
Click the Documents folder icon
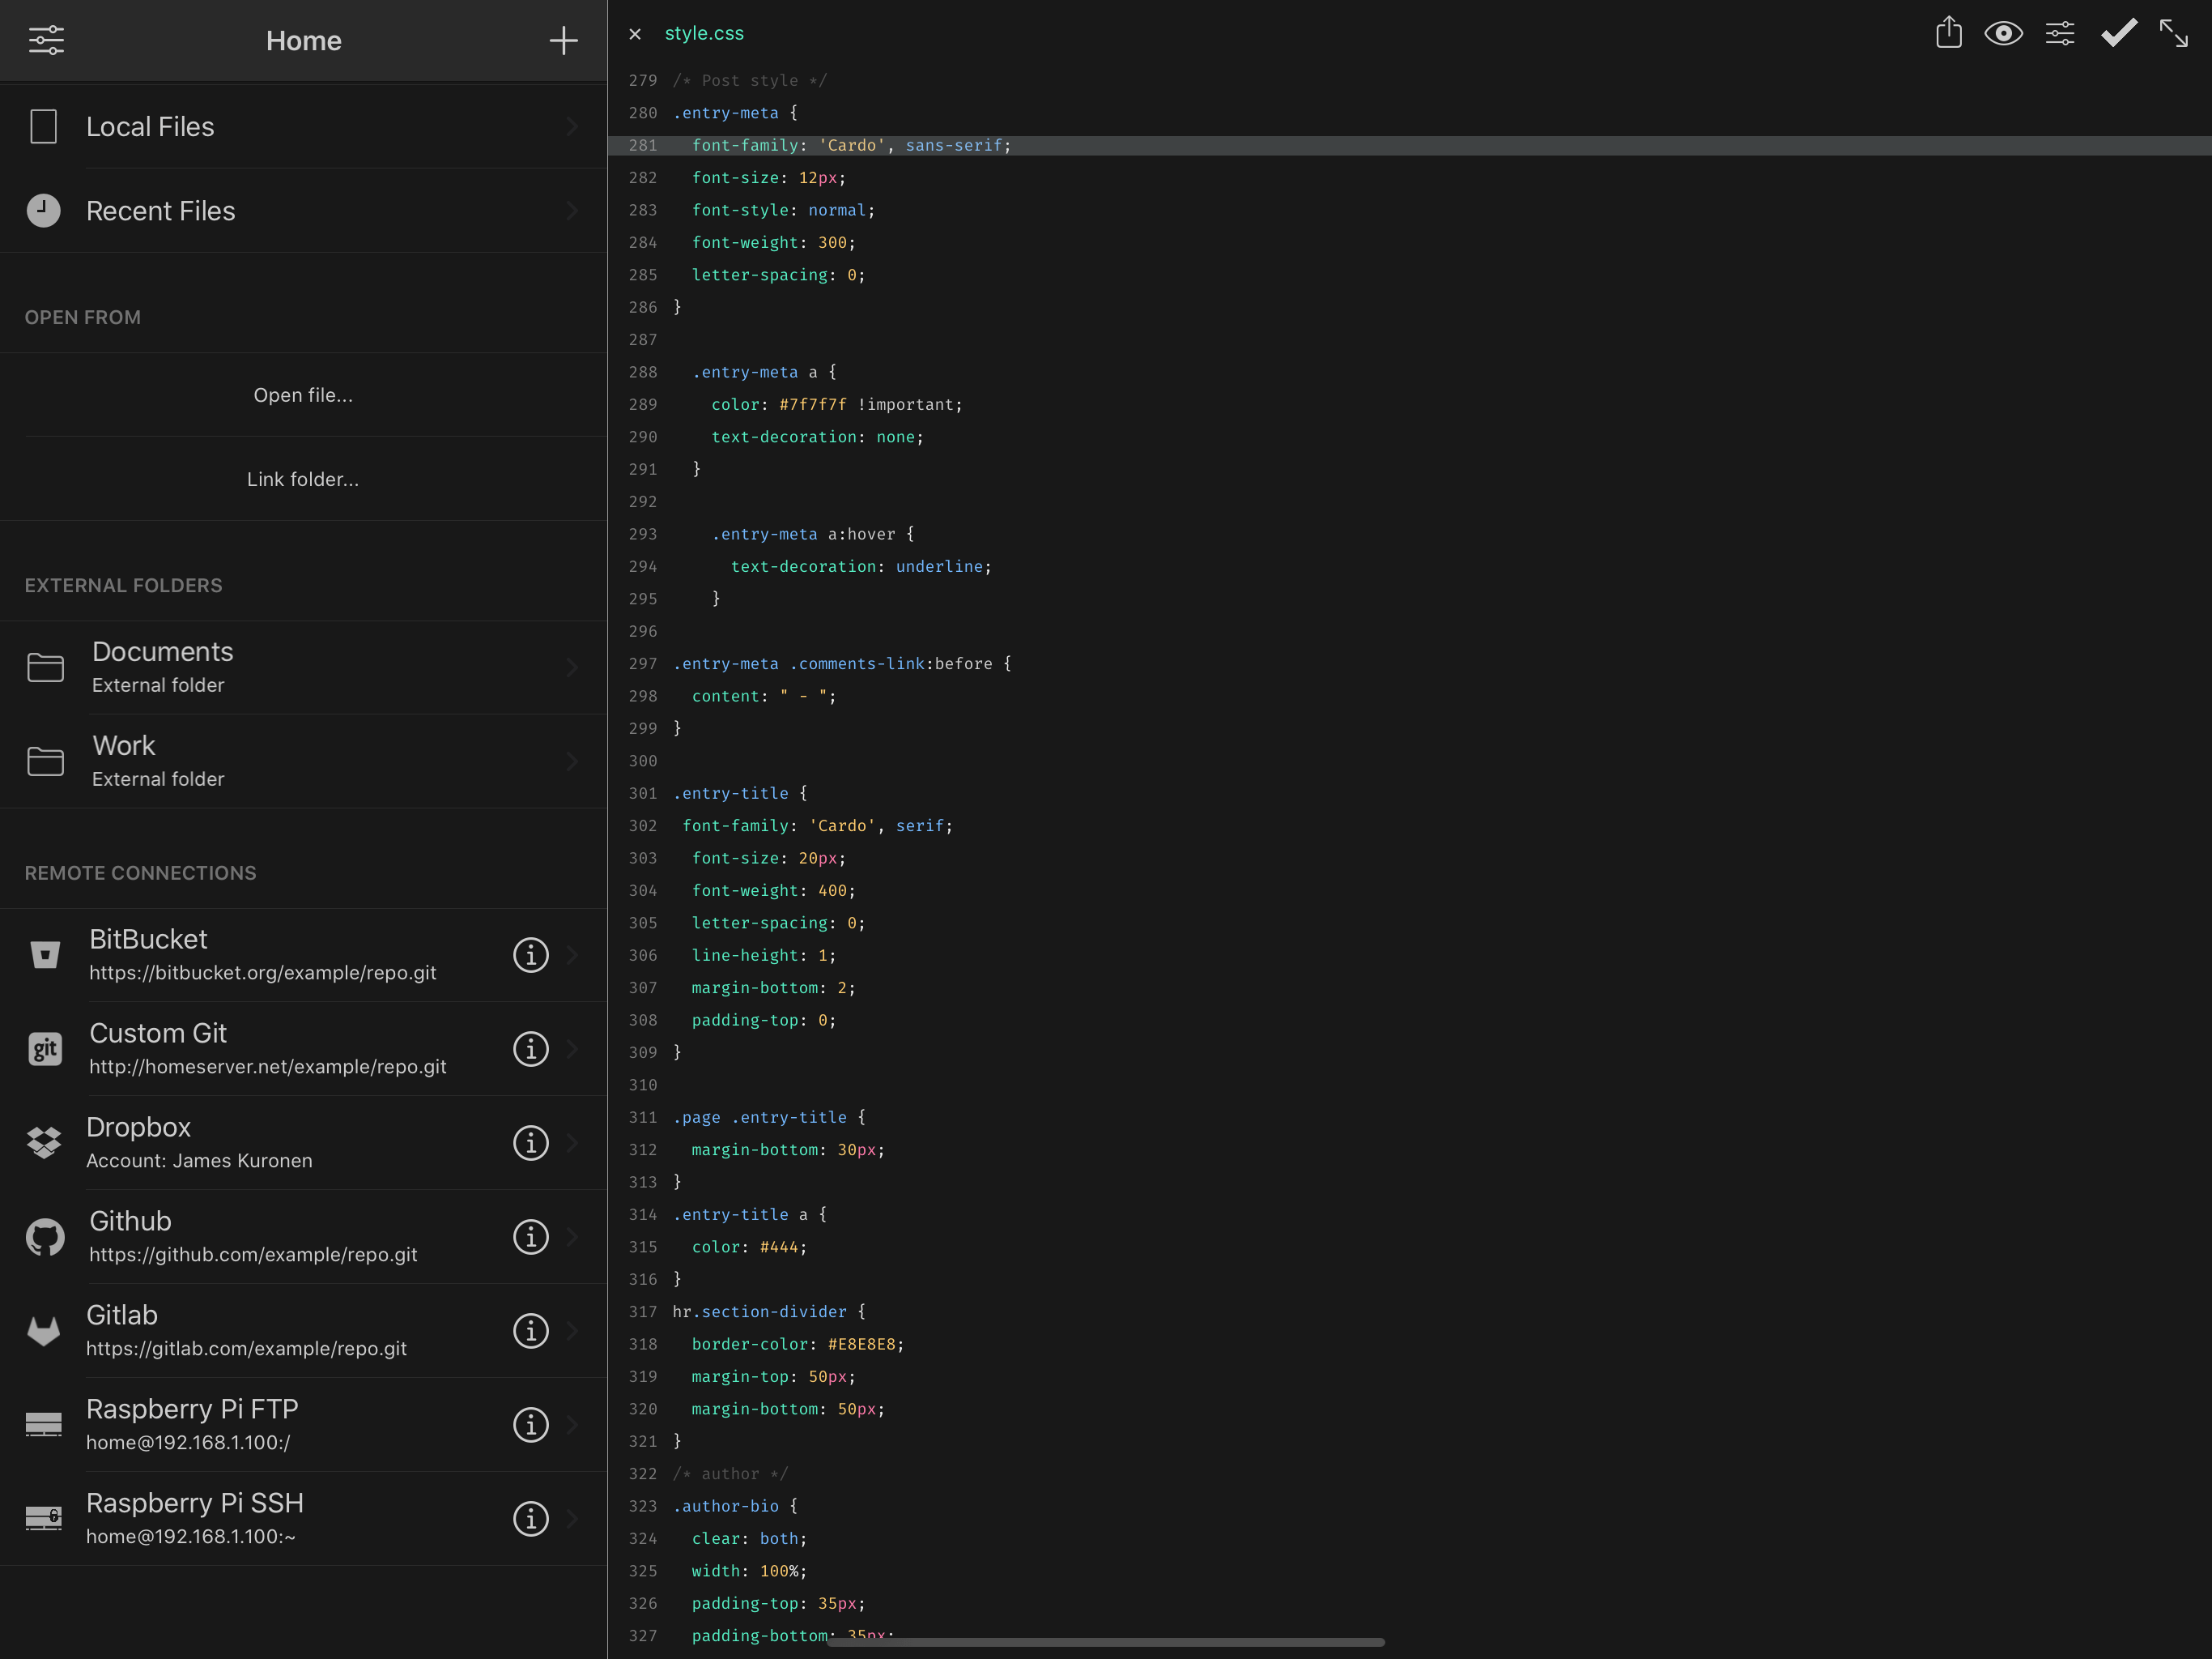point(45,667)
